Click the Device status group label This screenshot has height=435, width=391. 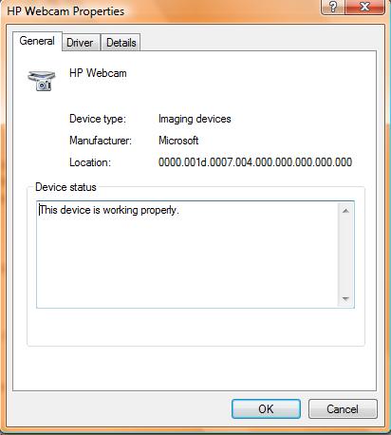tap(65, 187)
